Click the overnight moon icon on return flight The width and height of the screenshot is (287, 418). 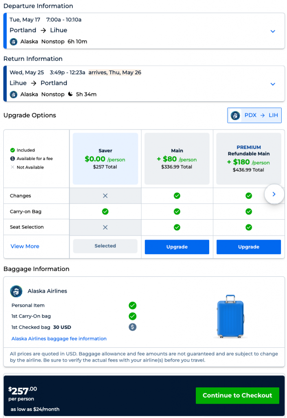(x=70, y=94)
